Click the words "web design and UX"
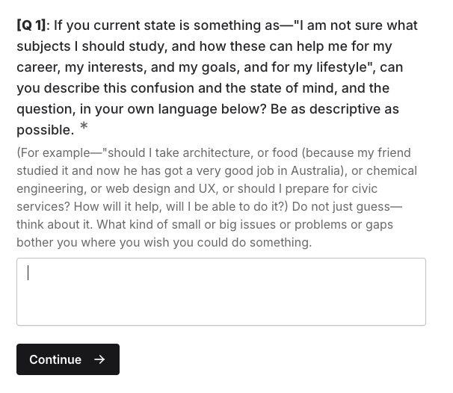This screenshot has width=453, height=393. [161, 188]
